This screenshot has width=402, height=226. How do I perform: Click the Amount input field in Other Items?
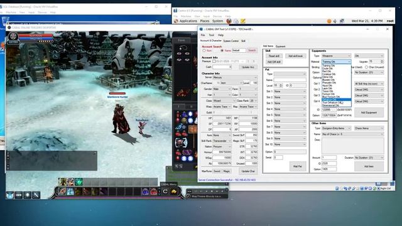tap(329, 158)
